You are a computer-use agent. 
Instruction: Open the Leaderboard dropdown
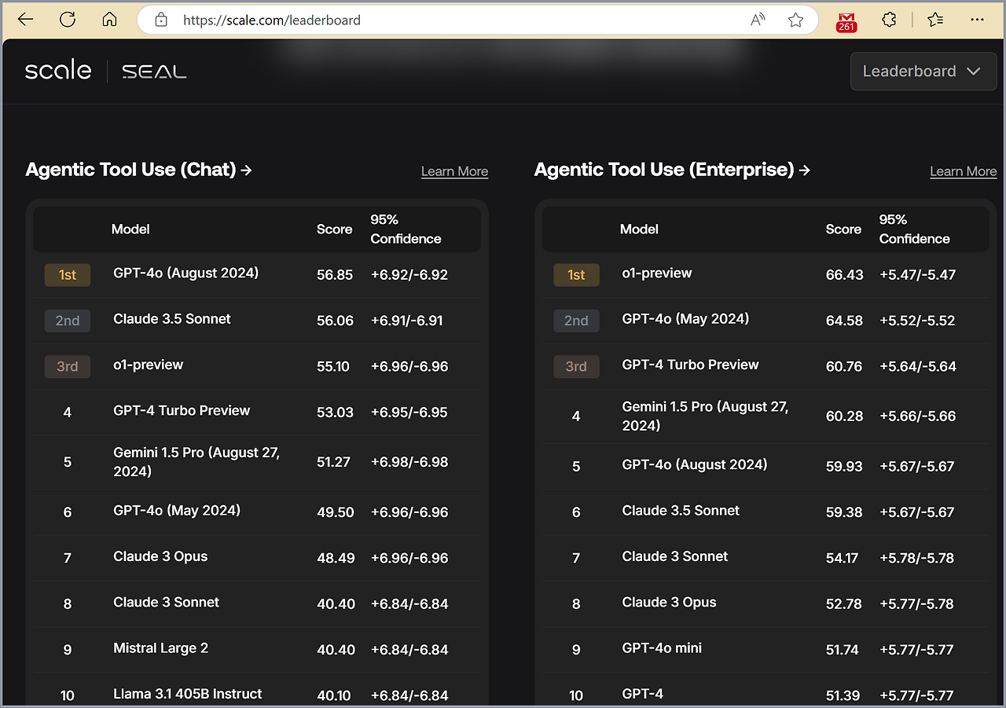pyautogui.click(x=923, y=71)
